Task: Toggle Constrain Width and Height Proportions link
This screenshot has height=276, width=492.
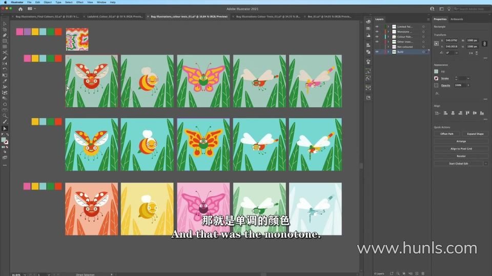Action: [484, 43]
